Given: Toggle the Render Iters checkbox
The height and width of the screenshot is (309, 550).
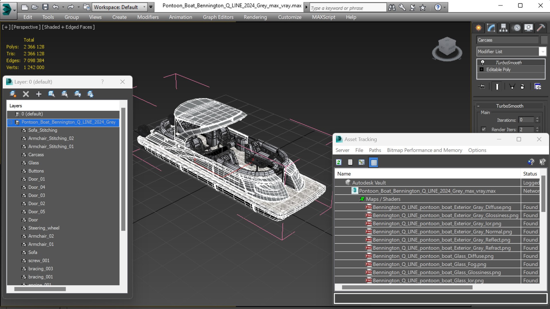Looking at the screenshot, I should 484,129.
